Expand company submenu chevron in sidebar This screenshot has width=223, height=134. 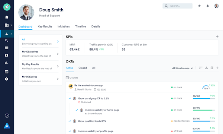tap(11, 25)
